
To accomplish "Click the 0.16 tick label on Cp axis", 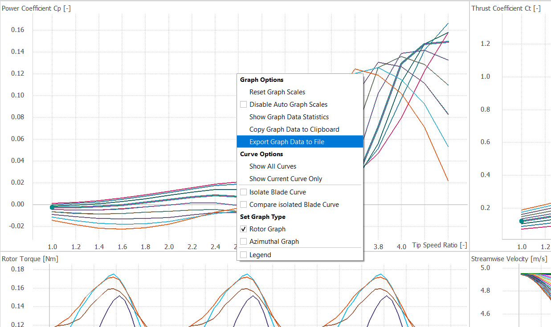I will click(17, 30).
